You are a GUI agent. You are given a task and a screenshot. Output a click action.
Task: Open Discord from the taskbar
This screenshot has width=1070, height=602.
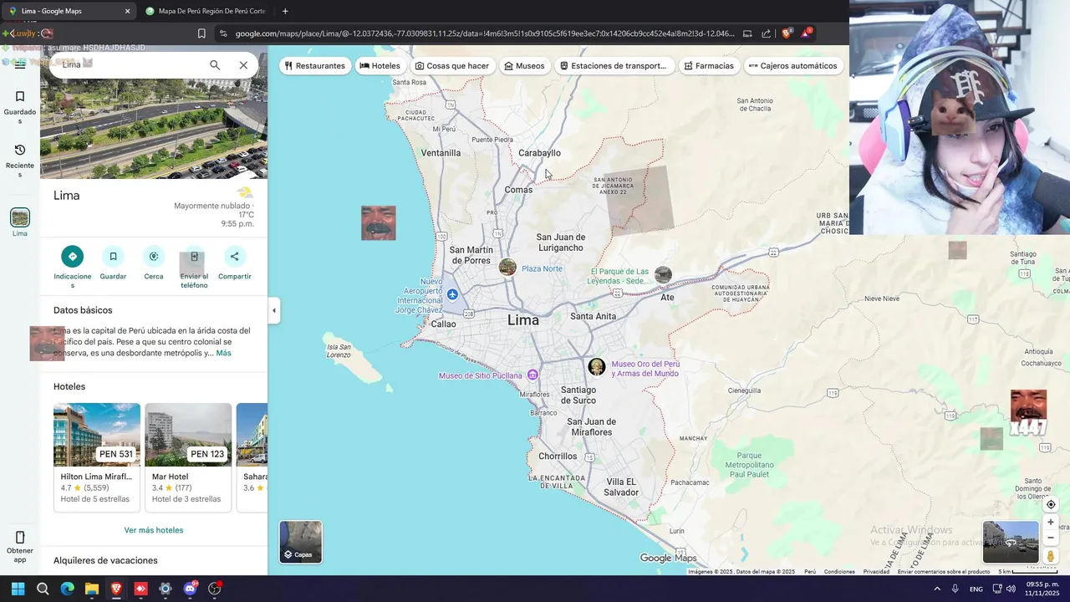click(x=190, y=589)
